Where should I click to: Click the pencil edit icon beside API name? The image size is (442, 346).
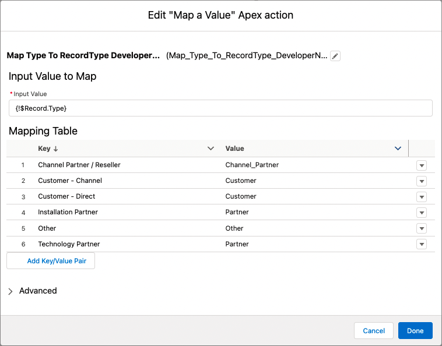[x=335, y=56]
